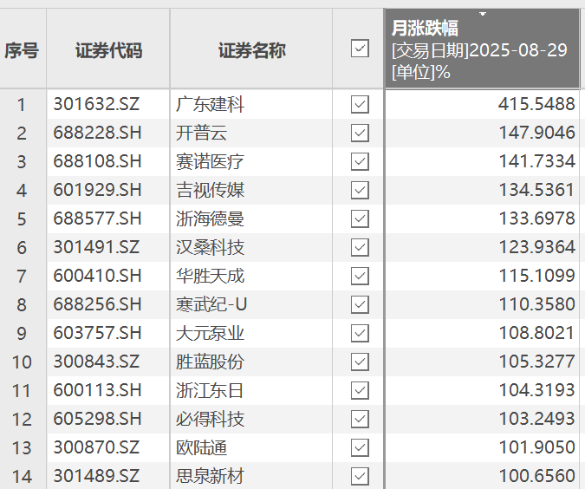Click the 序号 column header
Image resolution: width=585 pixels, height=489 pixels.
[22, 50]
